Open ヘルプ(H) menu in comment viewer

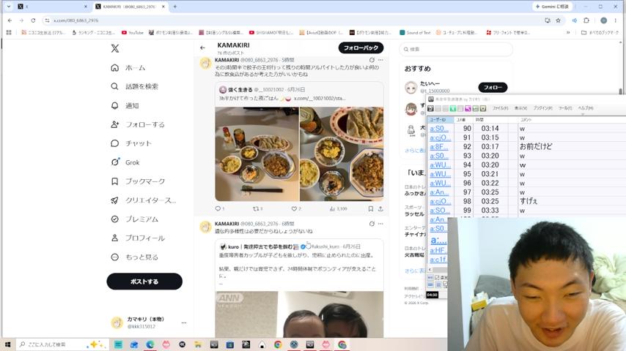click(586, 108)
